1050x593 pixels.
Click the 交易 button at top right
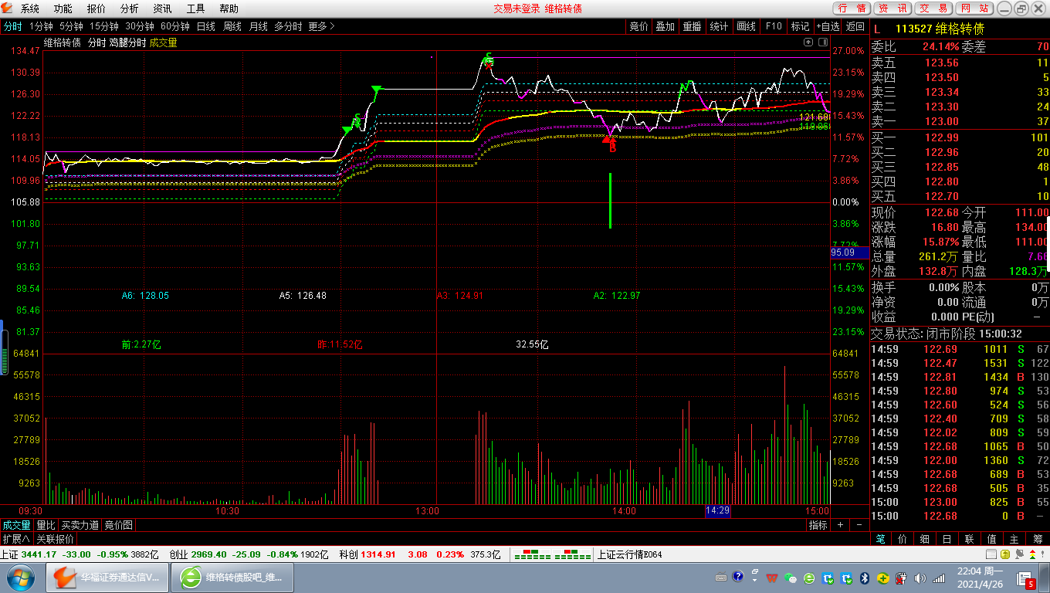pos(933,8)
